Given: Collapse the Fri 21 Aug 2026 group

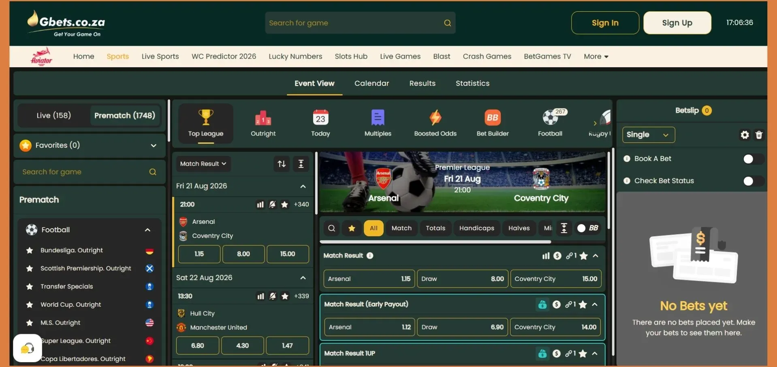Looking at the screenshot, I should [303, 187].
